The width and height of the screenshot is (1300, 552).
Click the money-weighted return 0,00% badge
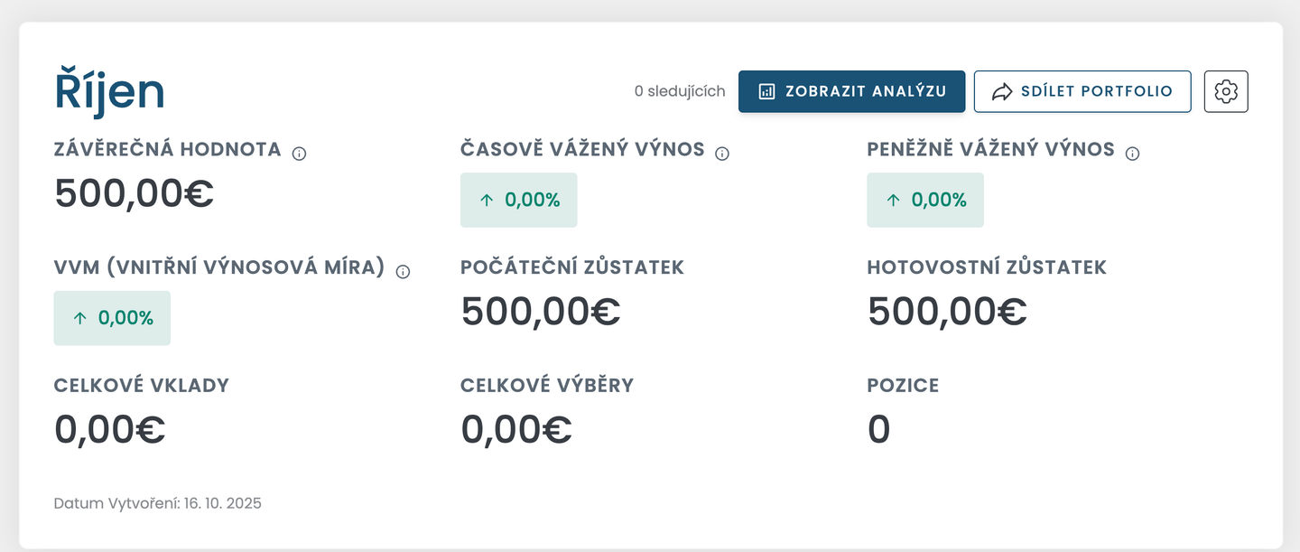[925, 200]
